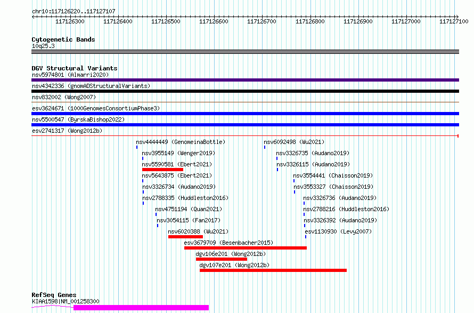The image size is (474, 313).
Task: Click ruler position 117126700
Action: (262, 21)
